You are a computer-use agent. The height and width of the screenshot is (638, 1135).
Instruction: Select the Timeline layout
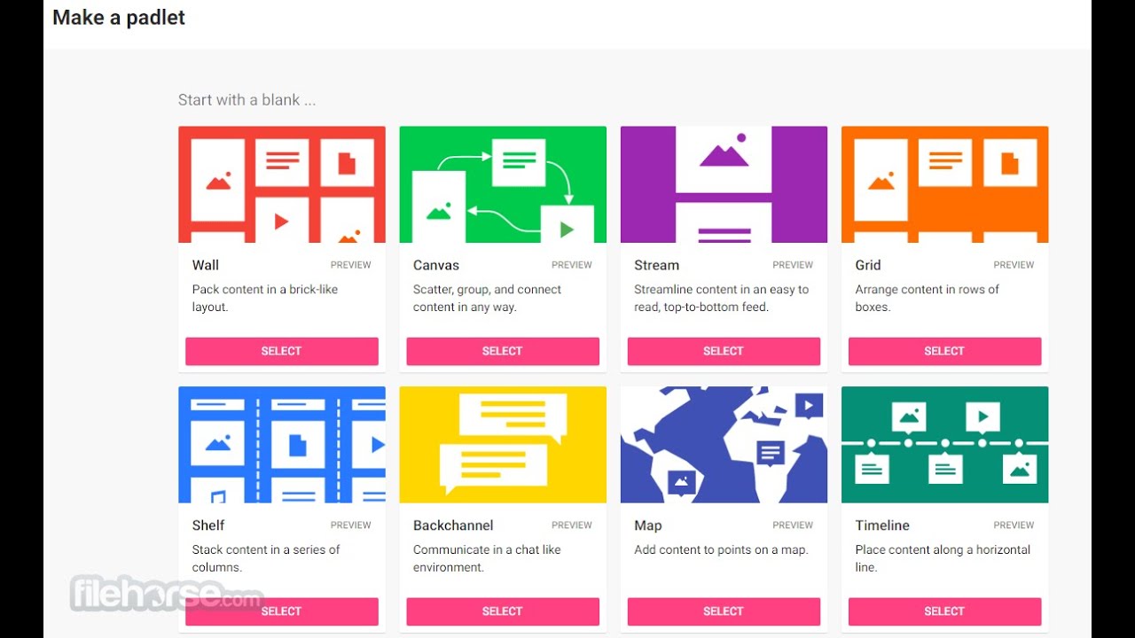[944, 611]
